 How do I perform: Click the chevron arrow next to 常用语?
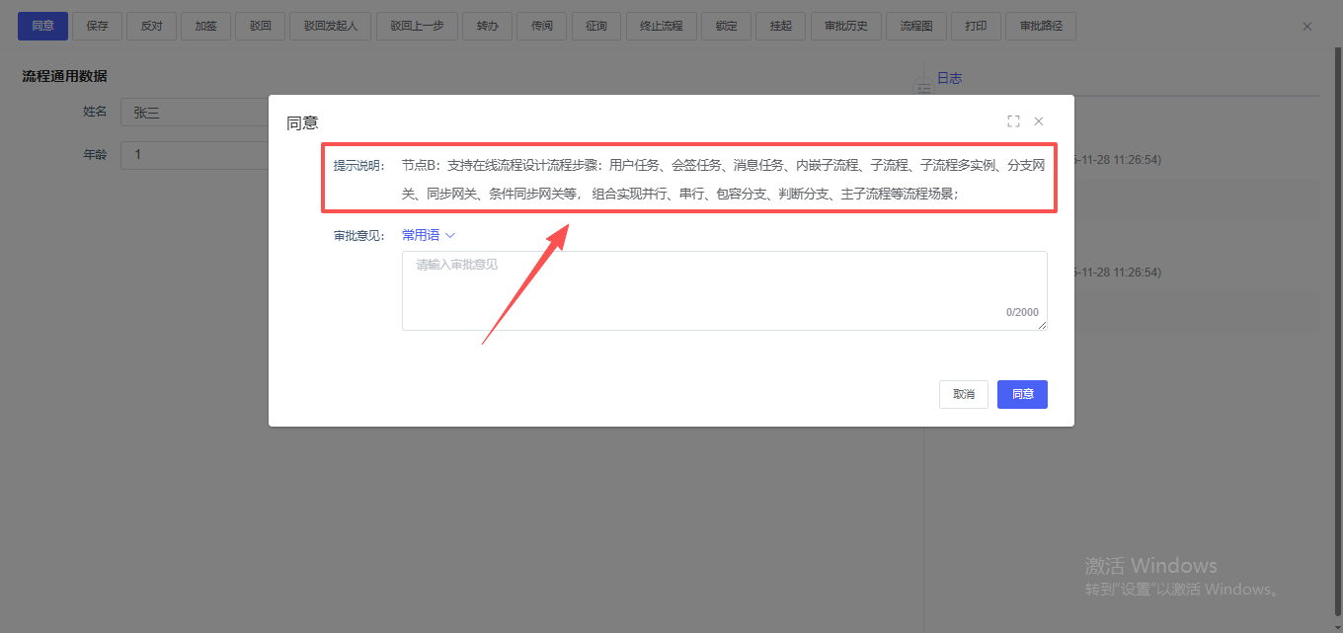tap(450, 235)
